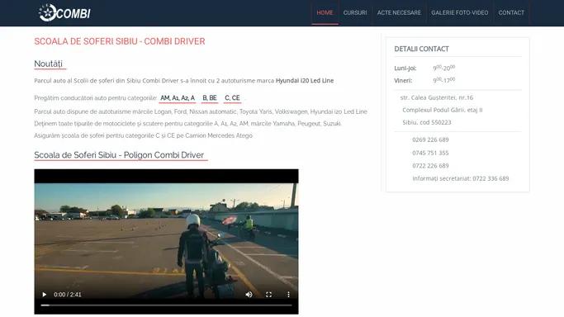
Task: Play the Poligon Combi Driver video
Action: [45, 295]
